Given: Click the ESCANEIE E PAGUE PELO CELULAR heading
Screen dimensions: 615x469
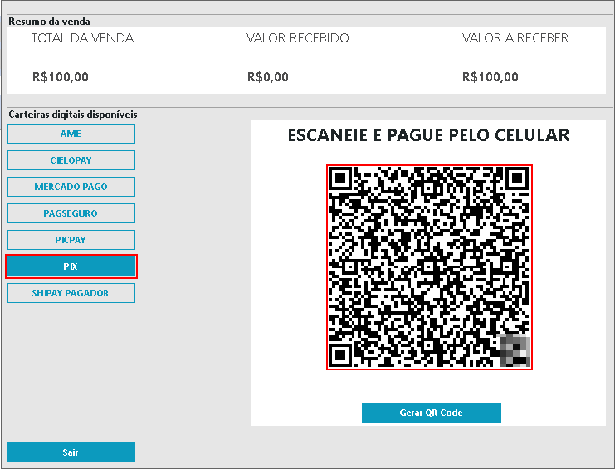Looking at the screenshot, I should coord(429,135).
